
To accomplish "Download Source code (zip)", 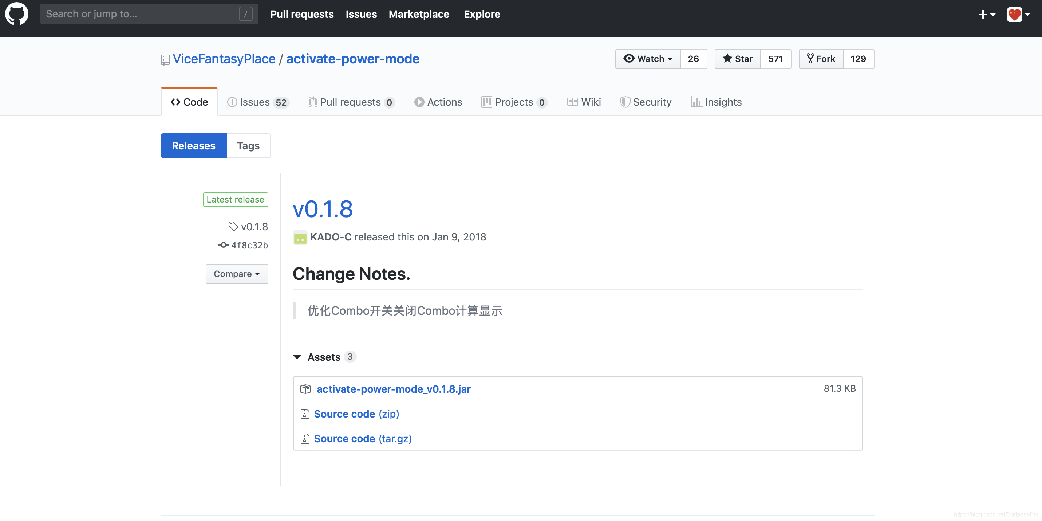I will 356,414.
